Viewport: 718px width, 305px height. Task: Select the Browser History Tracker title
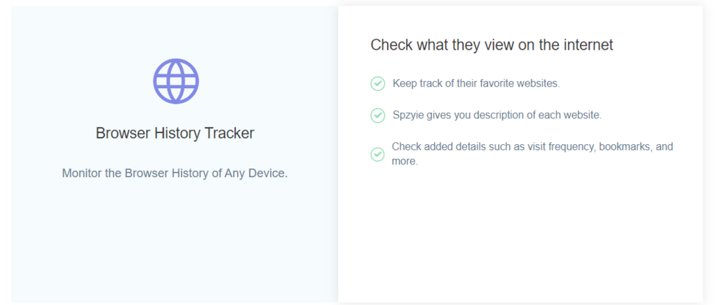175,133
